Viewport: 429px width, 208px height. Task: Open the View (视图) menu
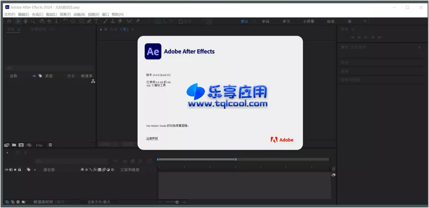point(93,14)
